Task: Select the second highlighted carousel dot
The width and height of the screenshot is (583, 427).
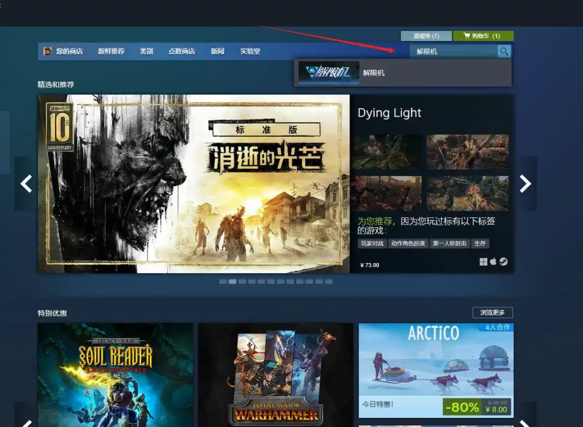Action: [232, 282]
